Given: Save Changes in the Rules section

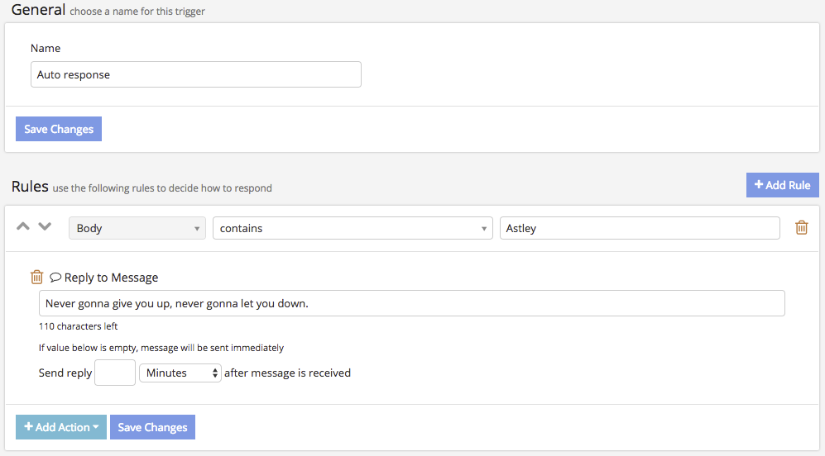Looking at the screenshot, I should [x=152, y=427].
